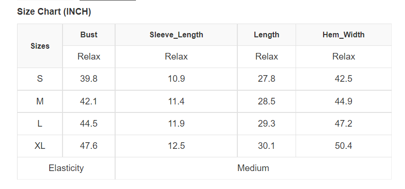
Task: Click the Elasticity row label
Action: pos(66,168)
